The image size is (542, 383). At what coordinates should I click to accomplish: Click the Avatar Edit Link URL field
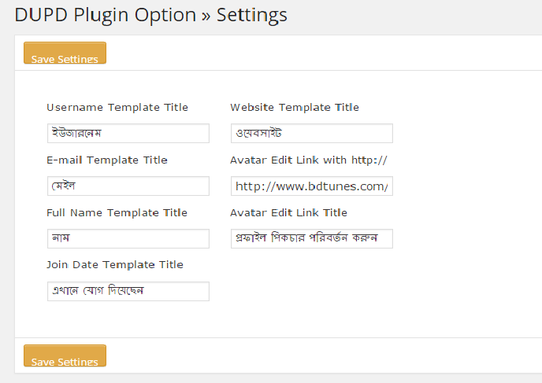click(311, 186)
